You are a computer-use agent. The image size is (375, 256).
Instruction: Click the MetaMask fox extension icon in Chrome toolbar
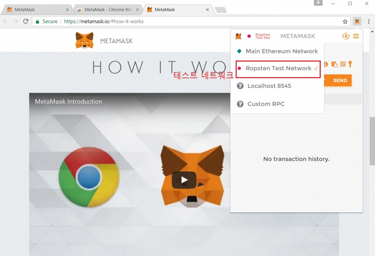(357, 22)
